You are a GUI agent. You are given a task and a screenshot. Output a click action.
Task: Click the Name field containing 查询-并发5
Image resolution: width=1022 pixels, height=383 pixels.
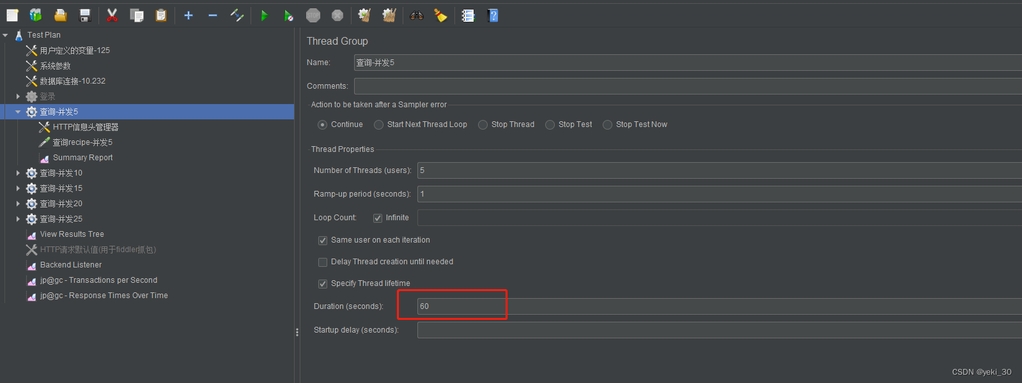tap(688, 63)
